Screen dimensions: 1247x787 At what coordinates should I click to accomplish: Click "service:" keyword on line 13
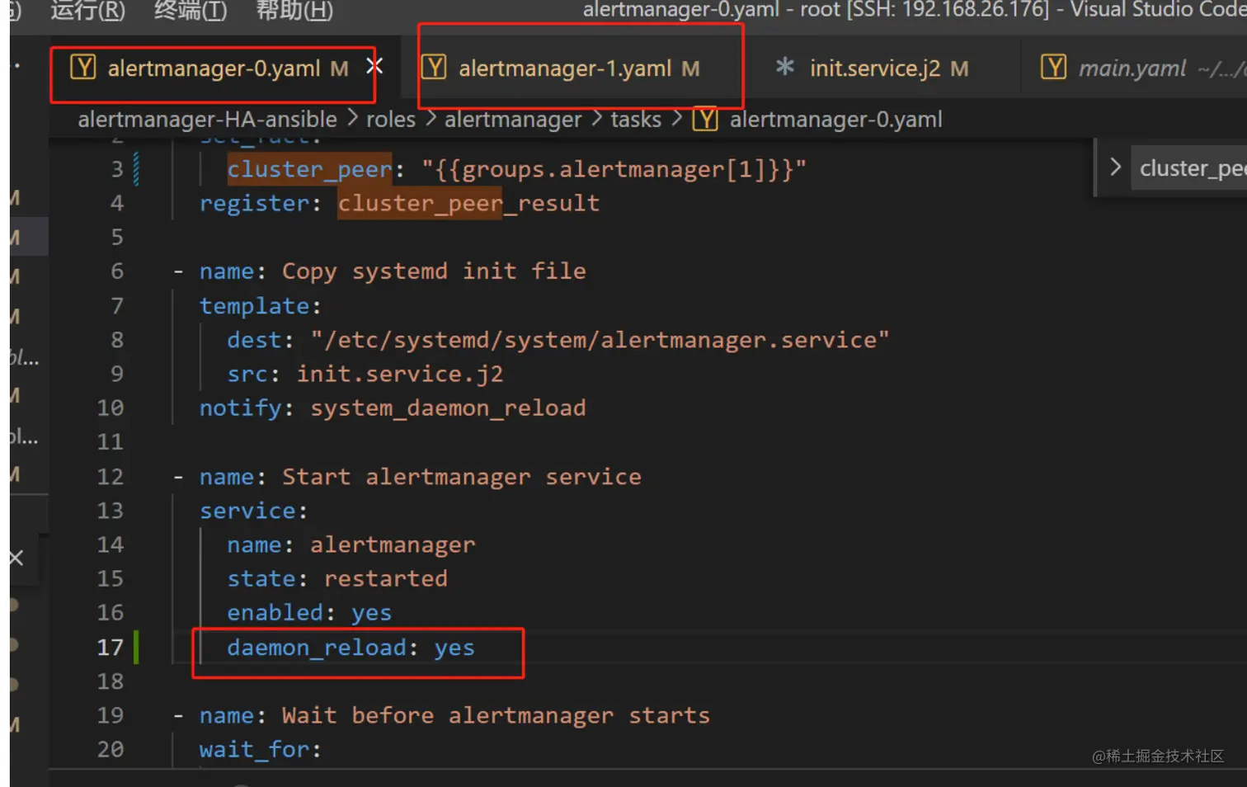coord(253,511)
